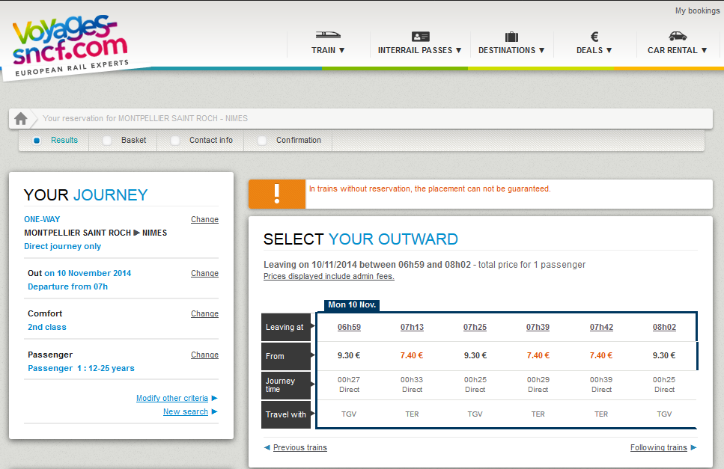Open the CAR RENTAL dropdown menu

click(x=678, y=50)
